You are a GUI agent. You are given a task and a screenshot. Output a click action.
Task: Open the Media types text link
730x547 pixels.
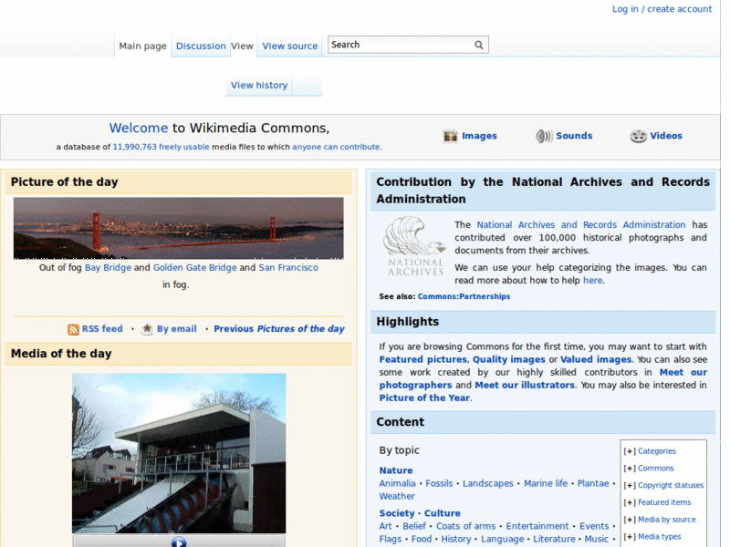pyautogui.click(x=659, y=537)
